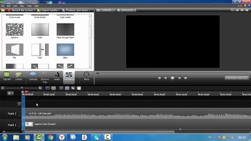
Task: Jump to previous clip with skip-back button
Action: tap(160, 78)
